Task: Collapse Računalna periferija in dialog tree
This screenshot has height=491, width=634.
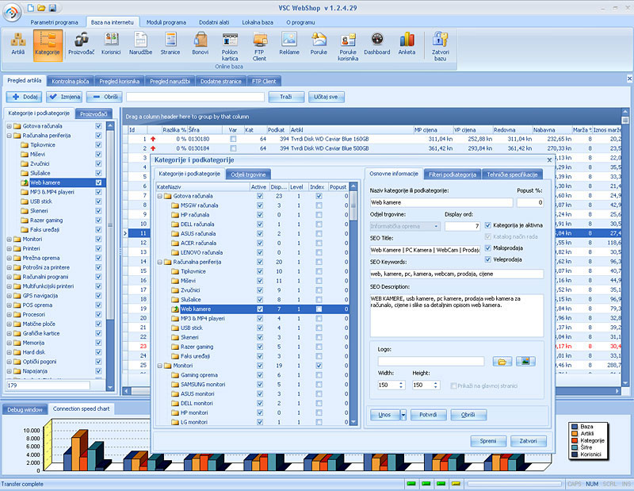Action: click(160, 262)
